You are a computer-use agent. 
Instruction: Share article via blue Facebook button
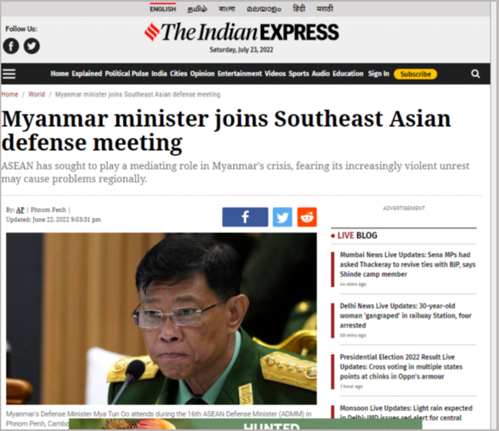(245, 217)
